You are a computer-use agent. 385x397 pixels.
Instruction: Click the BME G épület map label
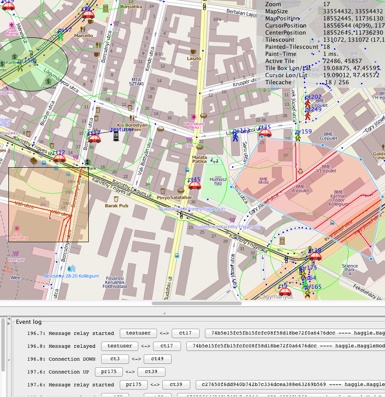coord(329,136)
